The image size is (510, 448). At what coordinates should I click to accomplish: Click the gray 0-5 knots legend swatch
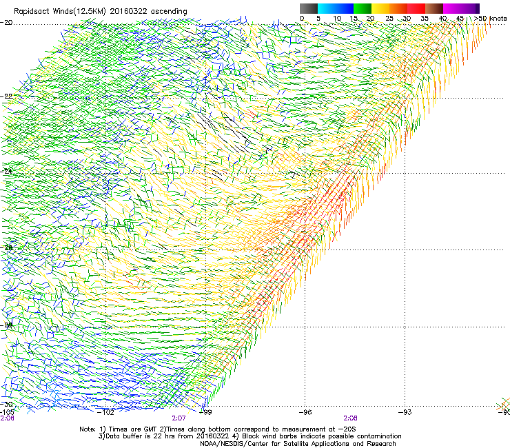pyautogui.click(x=309, y=8)
